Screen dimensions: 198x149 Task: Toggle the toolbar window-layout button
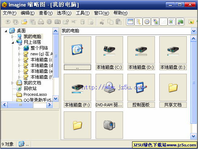[x=130, y=22]
